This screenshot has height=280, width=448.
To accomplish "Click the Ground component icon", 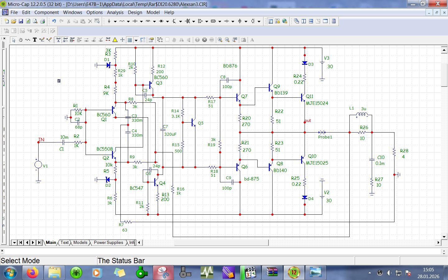I will tap(109, 21).
